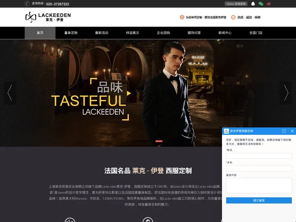The width and height of the screenshot is (296, 222).
Task: Open 企业团购 menu item
Action: [163, 32]
